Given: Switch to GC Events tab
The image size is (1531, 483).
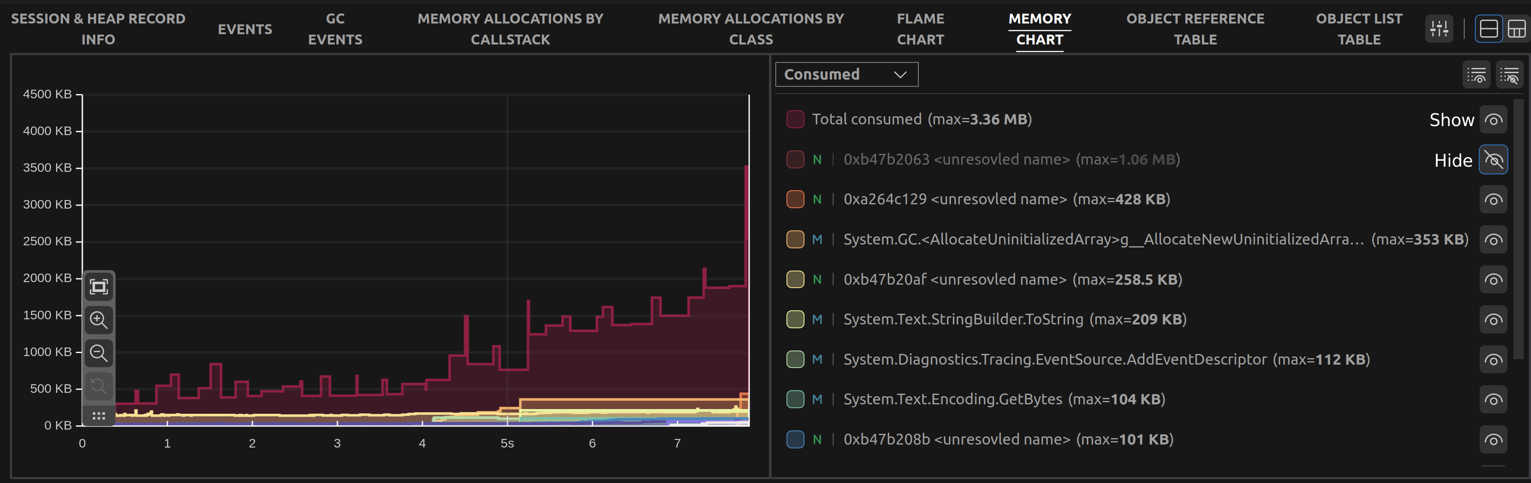Looking at the screenshot, I should [335, 29].
